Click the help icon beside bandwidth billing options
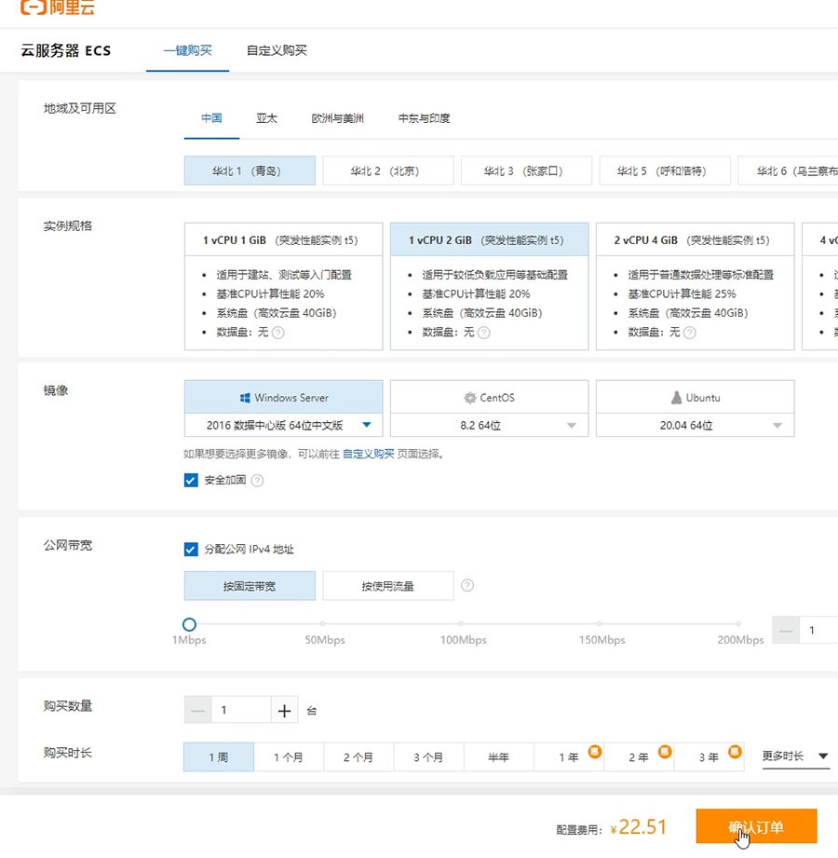The image size is (838, 858). coord(468,585)
